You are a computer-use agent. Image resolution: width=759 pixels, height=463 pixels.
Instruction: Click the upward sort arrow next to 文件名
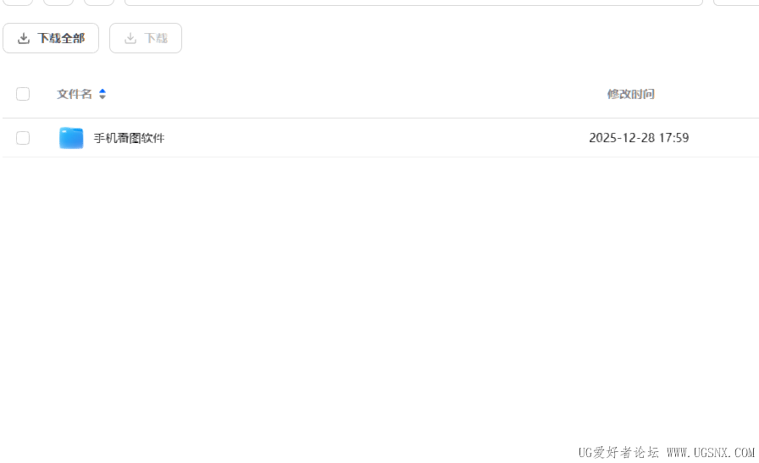102,91
